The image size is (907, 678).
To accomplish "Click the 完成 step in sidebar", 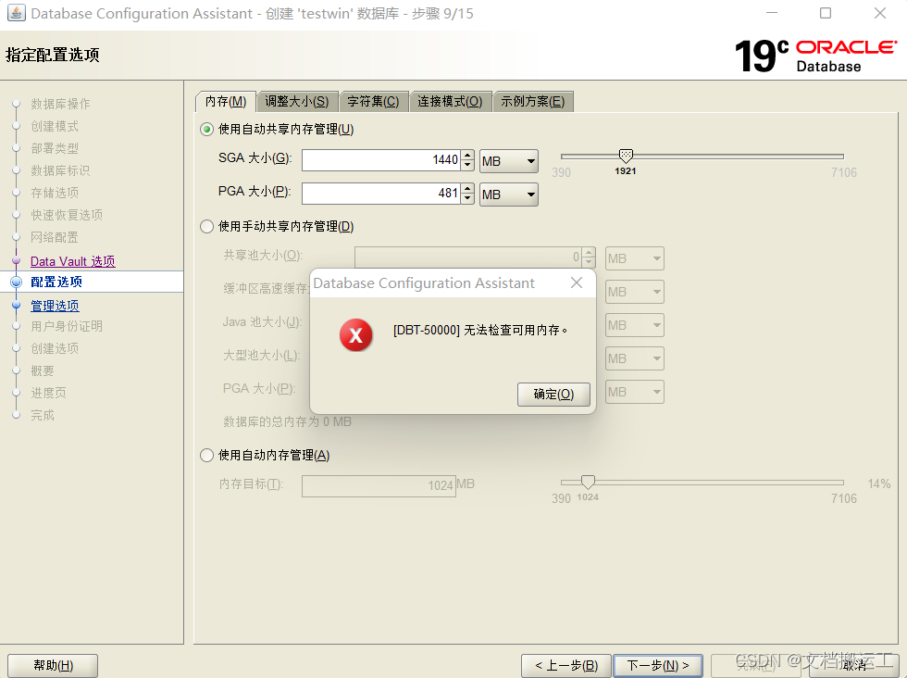I will click(43, 415).
